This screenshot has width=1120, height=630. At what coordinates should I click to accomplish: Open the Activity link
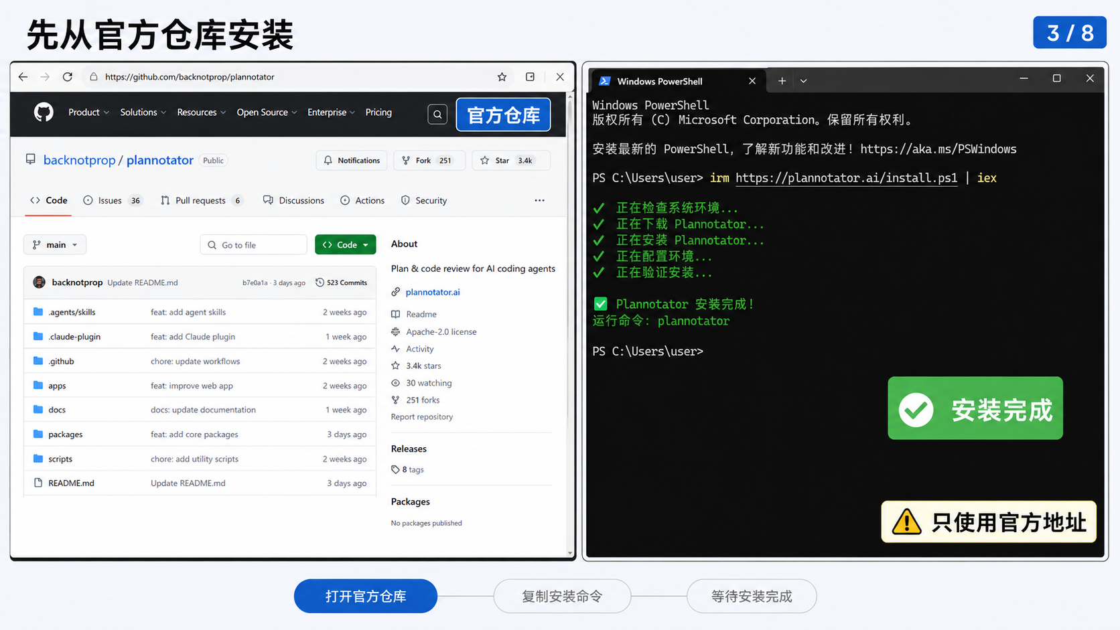coord(420,349)
